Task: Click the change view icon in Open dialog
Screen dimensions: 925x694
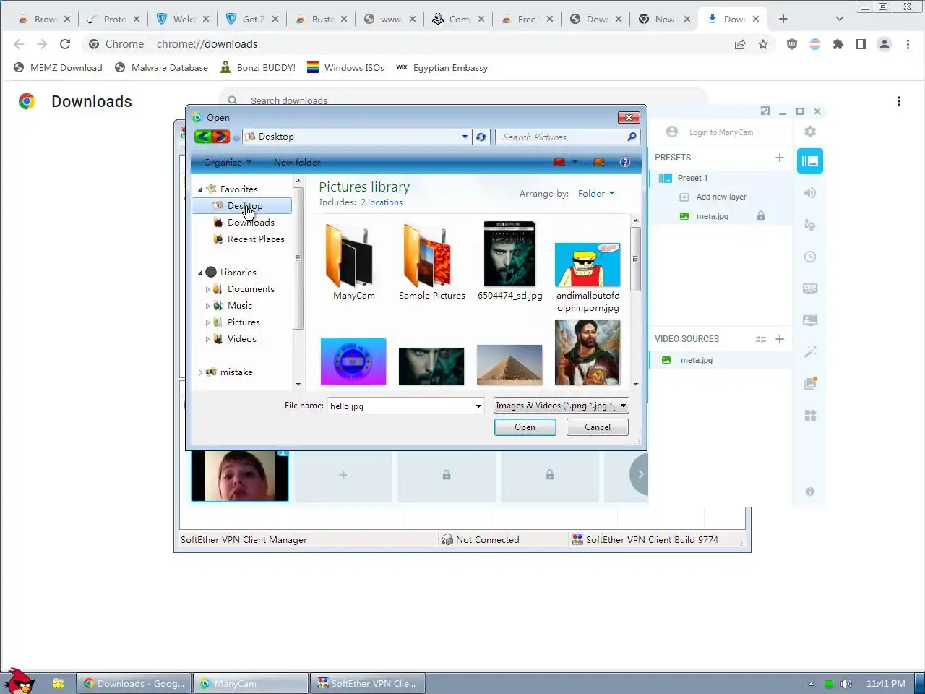Action: pos(559,162)
